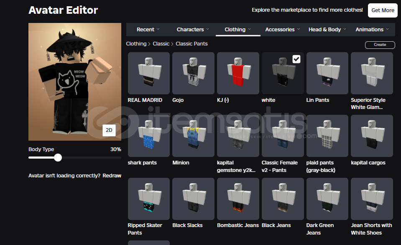401x245 pixels.
Task: Click the 30% body type value
Action: pos(115,149)
